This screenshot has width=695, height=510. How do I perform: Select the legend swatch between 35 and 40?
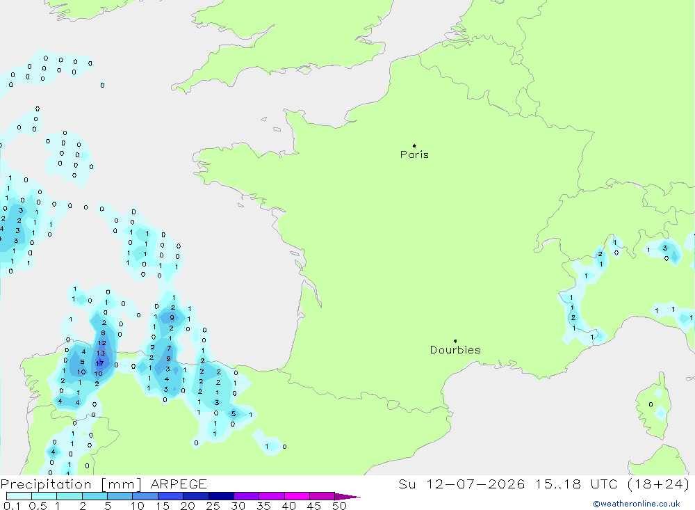click(272, 496)
